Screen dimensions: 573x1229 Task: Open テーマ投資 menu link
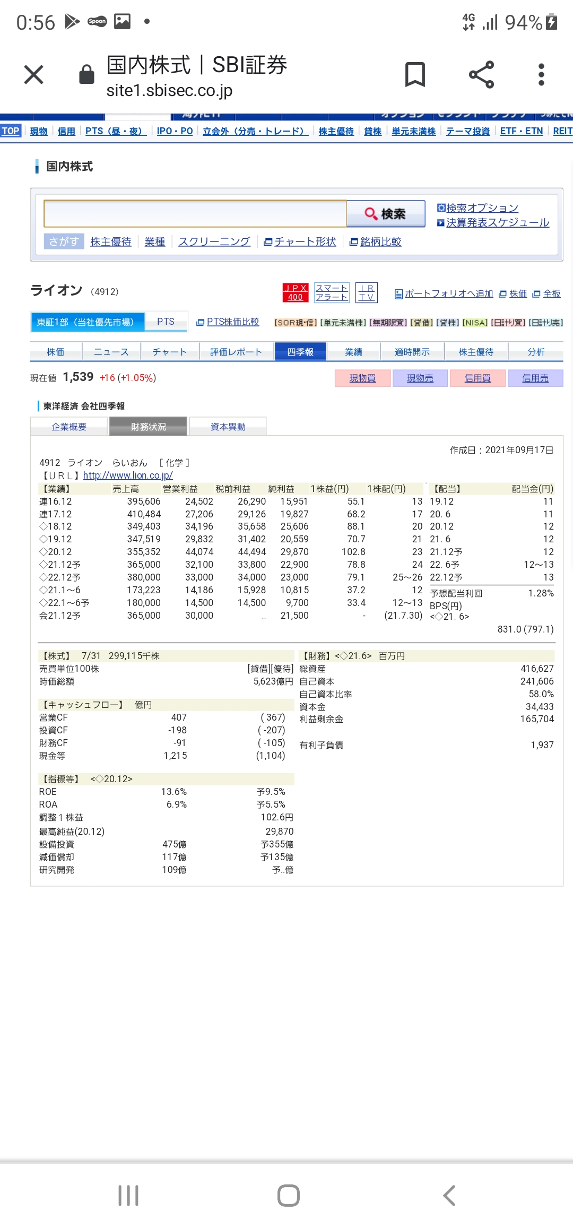(x=468, y=131)
